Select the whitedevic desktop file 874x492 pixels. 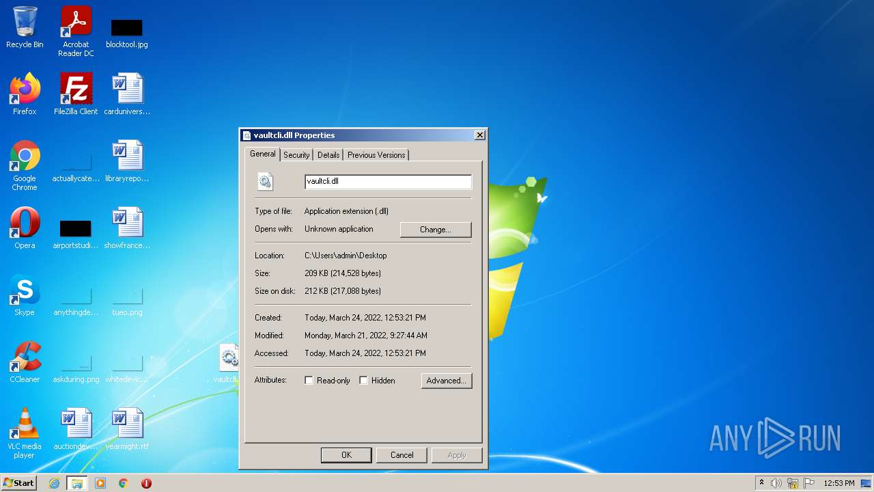(x=127, y=368)
